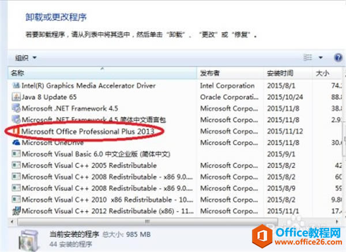The width and height of the screenshot is (346, 252).
Task: Select Visual C++ 2010 x86 Redistributable row
Action: [x=107, y=200]
